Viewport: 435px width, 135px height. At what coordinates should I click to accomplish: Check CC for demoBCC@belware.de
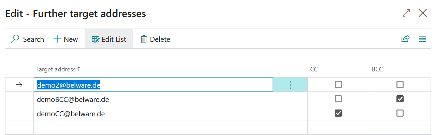(338, 99)
